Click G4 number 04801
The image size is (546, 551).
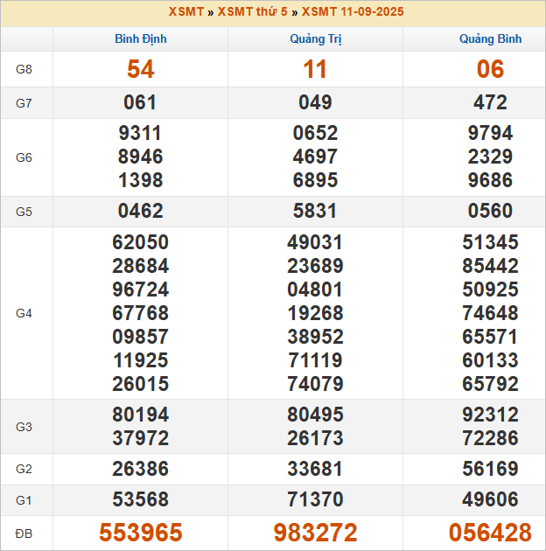315,289
